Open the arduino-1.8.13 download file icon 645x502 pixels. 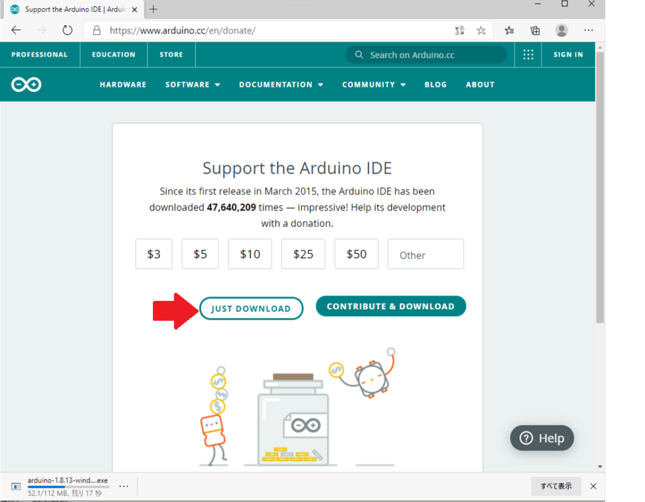point(16,486)
